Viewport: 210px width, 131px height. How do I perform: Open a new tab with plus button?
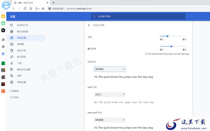point(54,3)
